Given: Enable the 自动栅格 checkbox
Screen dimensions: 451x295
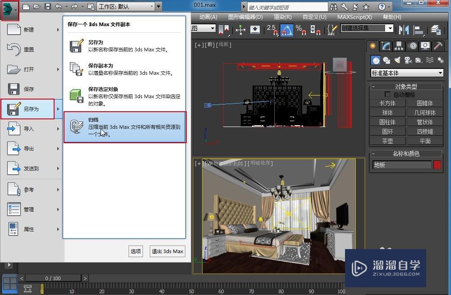Looking at the screenshot, I should tap(387, 95).
